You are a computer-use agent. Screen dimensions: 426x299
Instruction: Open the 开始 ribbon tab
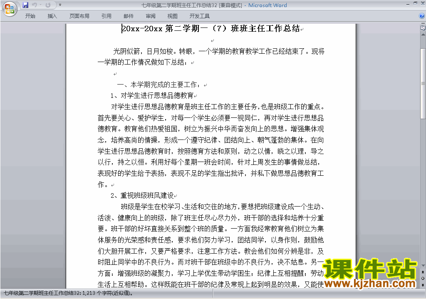pyautogui.click(x=30, y=16)
